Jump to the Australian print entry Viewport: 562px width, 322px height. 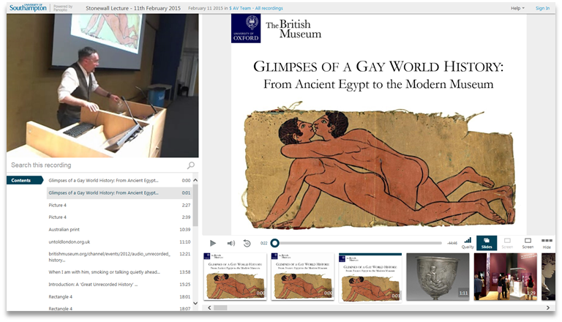[66, 229]
